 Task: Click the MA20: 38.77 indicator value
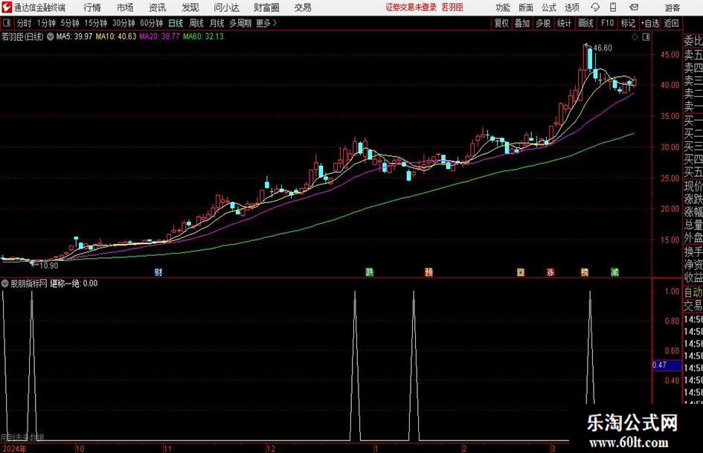159,36
